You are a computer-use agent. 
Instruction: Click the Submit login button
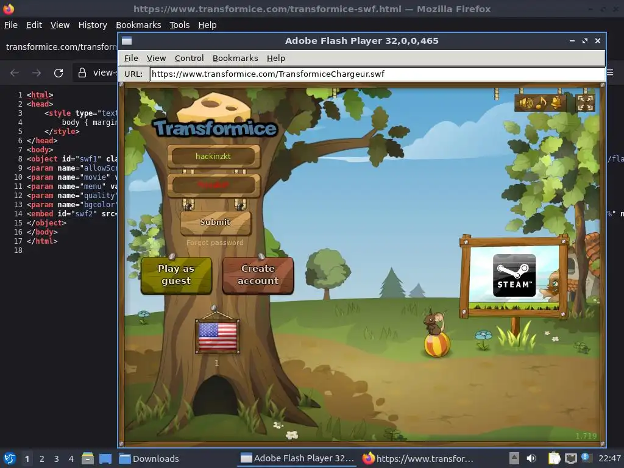(x=215, y=222)
